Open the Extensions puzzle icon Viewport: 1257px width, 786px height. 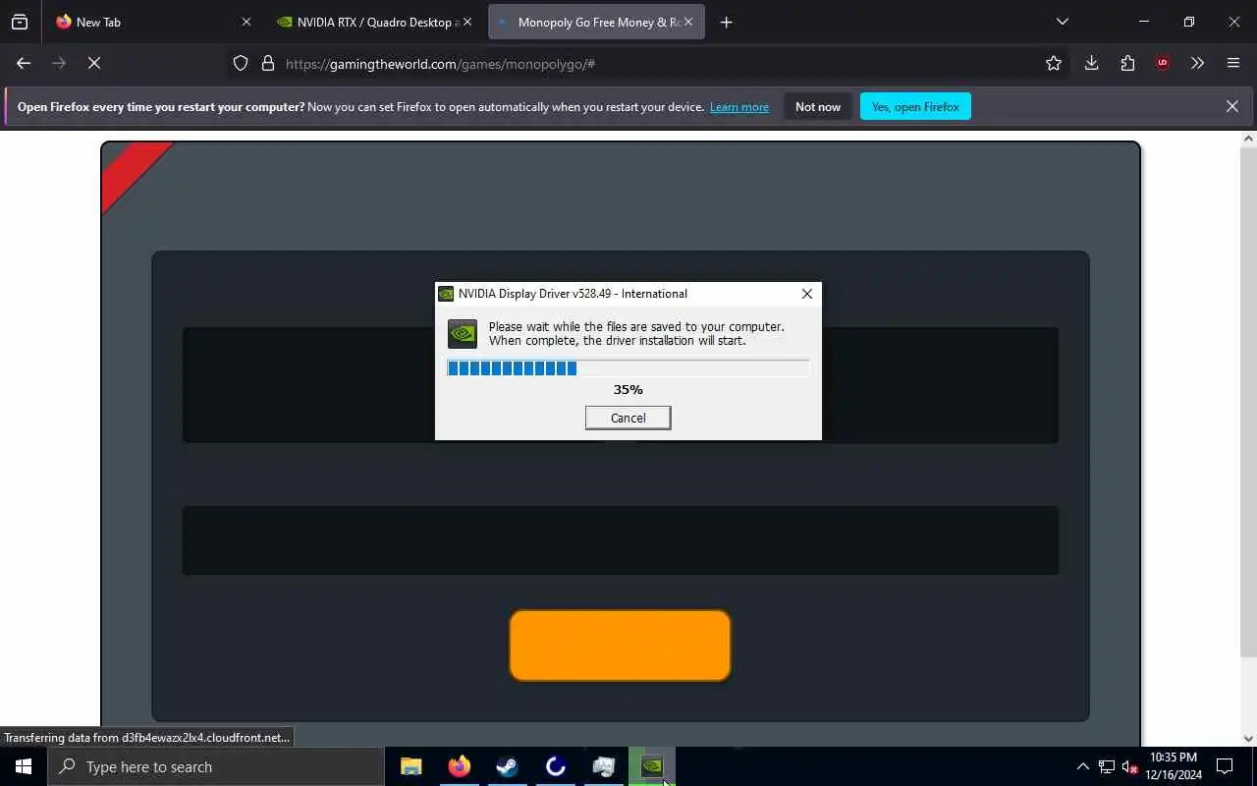[x=1127, y=63]
